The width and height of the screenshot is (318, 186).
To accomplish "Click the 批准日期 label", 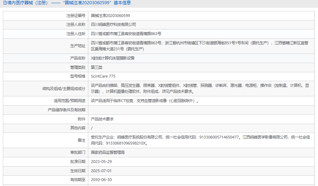I will pos(78,162).
